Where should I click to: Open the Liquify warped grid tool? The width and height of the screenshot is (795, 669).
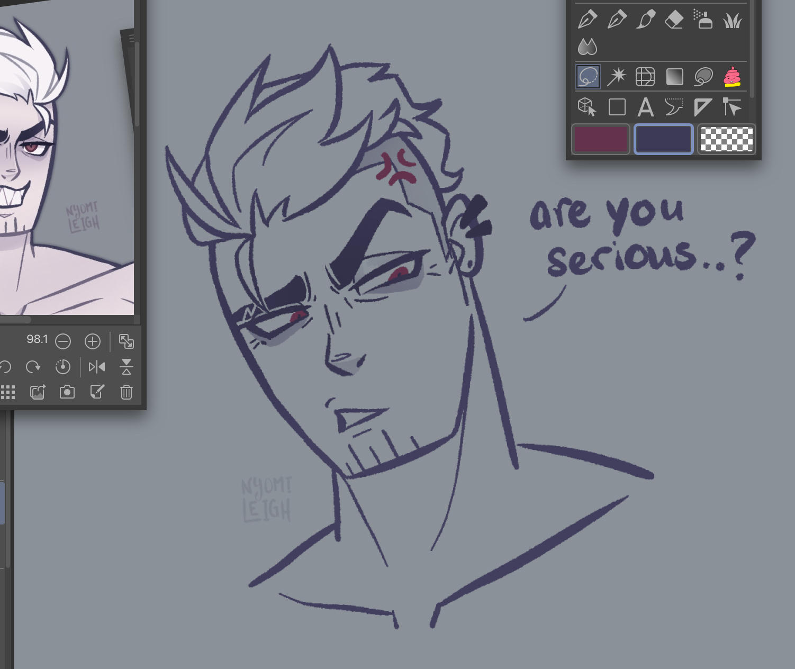(645, 77)
